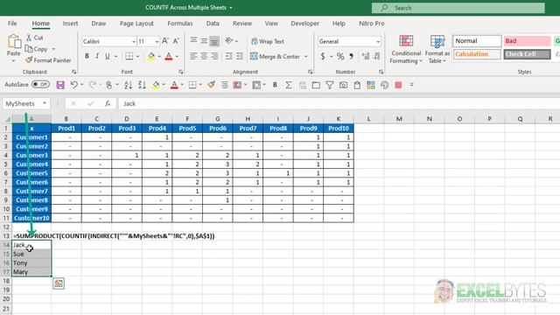Click the ribbon red Font Color A
Screen dimensions: 560x315
coord(169,56)
